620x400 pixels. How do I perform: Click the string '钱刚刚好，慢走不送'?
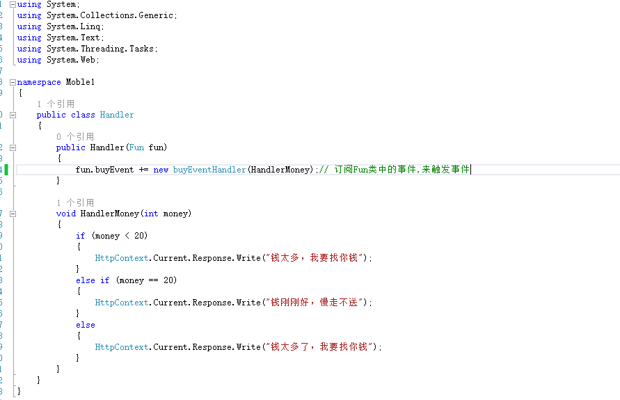pyautogui.click(x=315, y=303)
